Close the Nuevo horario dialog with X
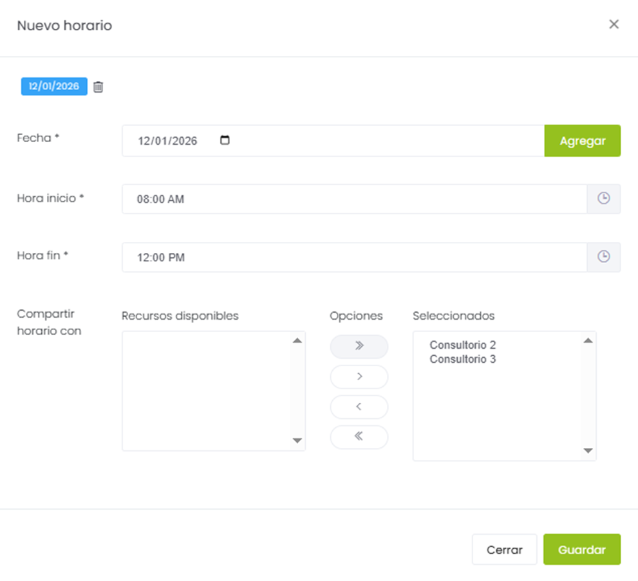The height and width of the screenshot is (581, 638). (614, 24)
